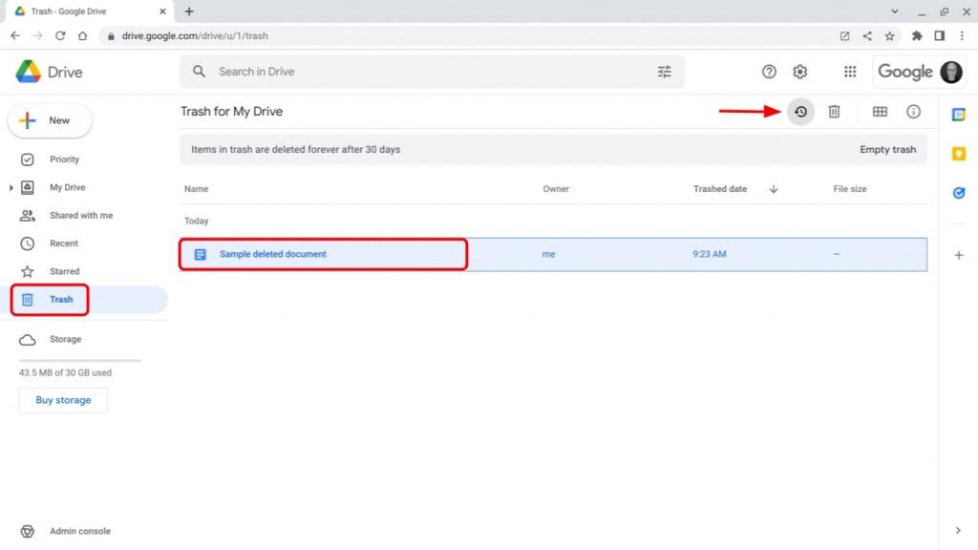
Task: Open the browser profile dropdown chevron
Action: 893,11
